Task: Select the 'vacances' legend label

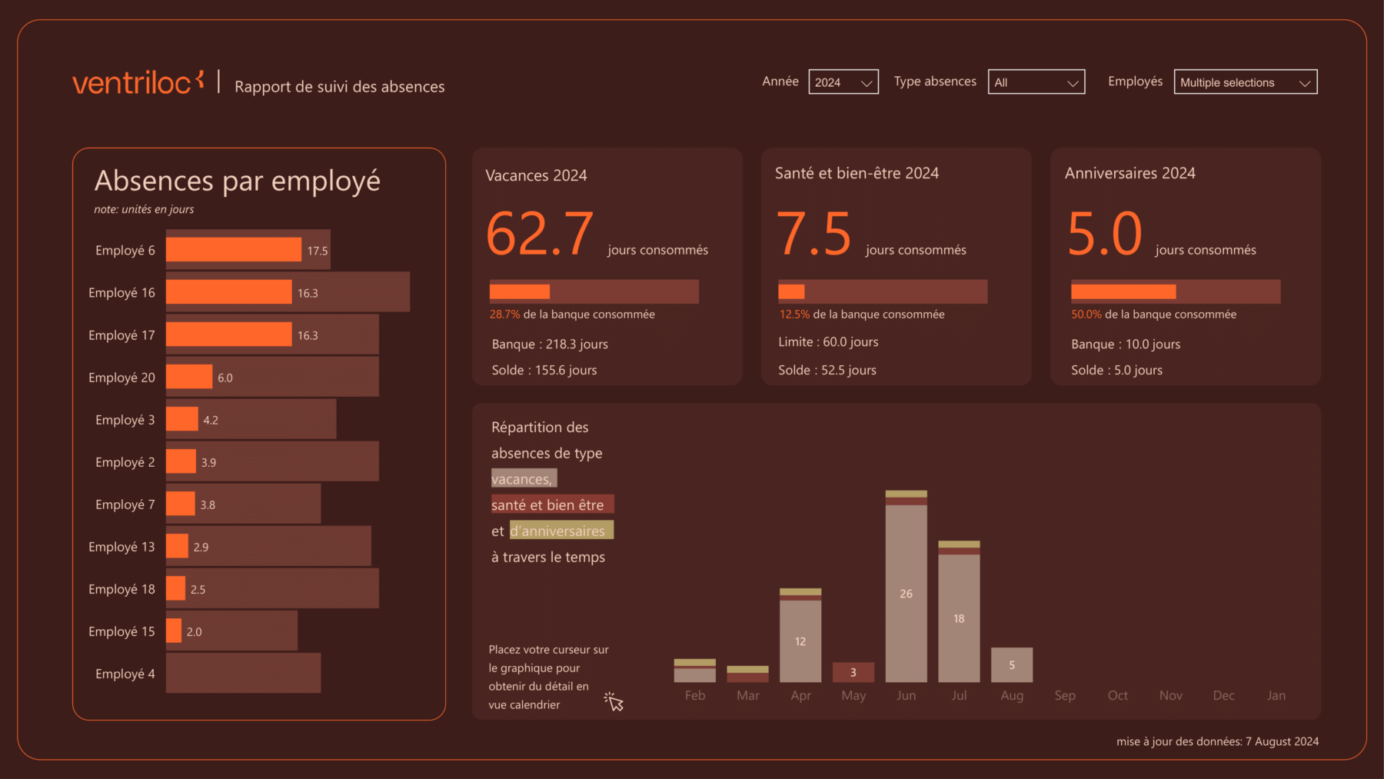Action: point(523,478)
